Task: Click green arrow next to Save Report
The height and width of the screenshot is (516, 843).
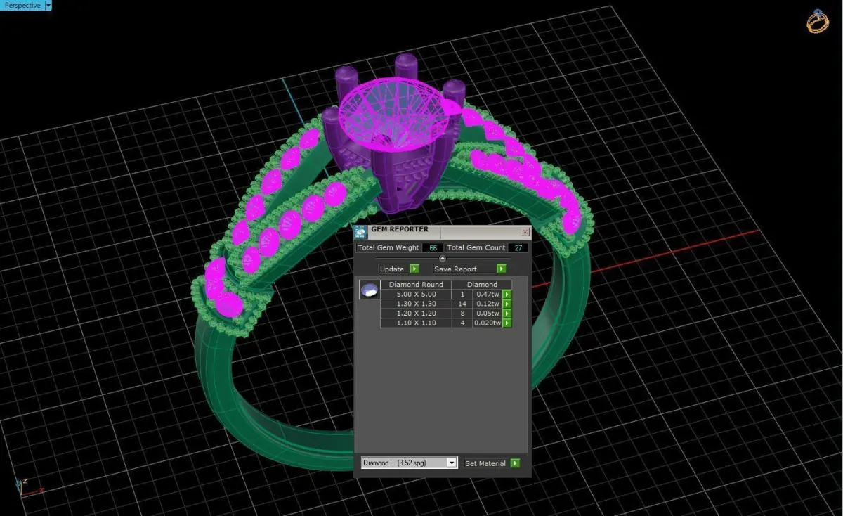Action: [x=502, y=269]
